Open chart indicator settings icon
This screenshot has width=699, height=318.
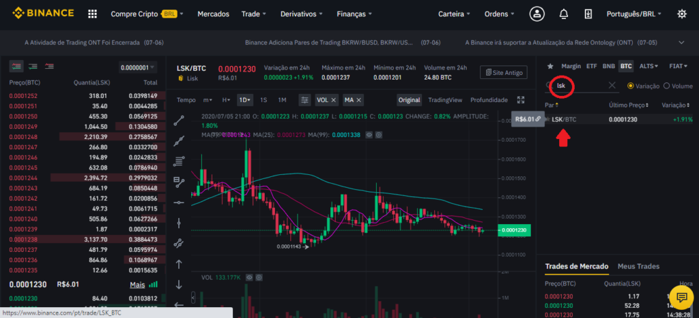coord(304,99)
